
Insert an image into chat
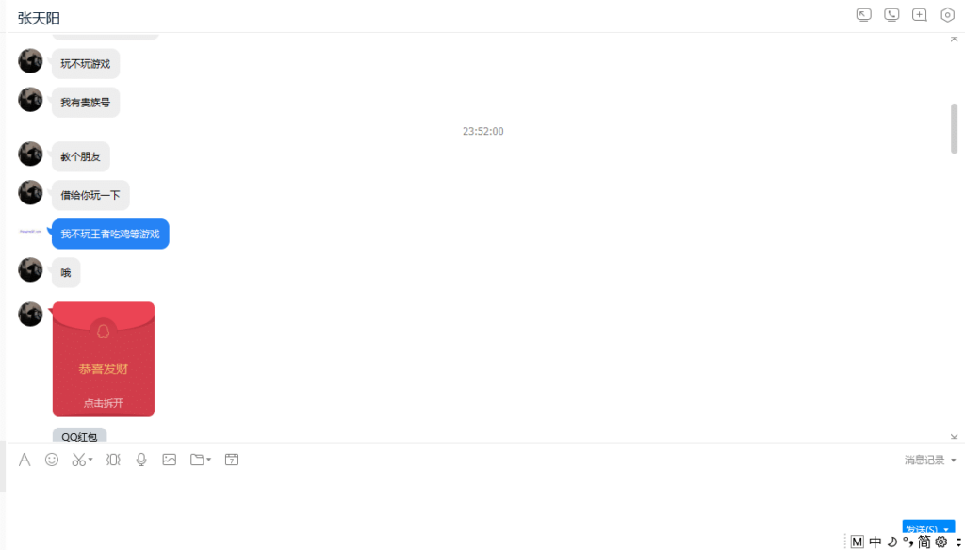(170, 460)
